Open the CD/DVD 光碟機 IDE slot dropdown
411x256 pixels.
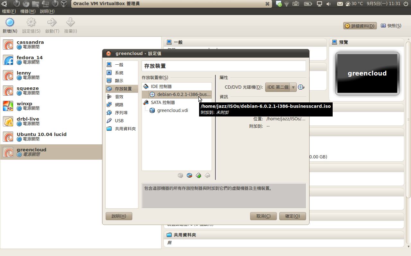pyautogui.click(x=281, y=87)
